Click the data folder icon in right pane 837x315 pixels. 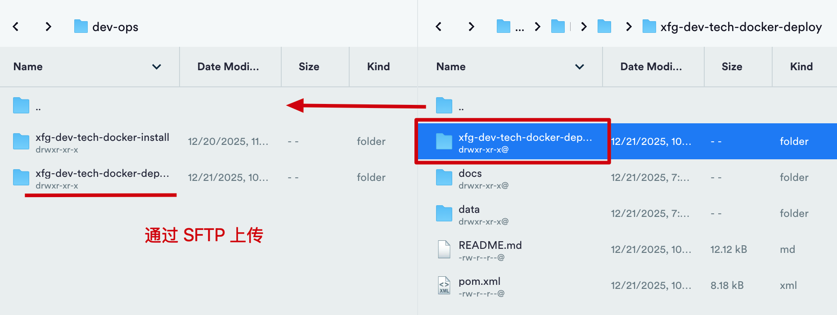tap(444, 213)
